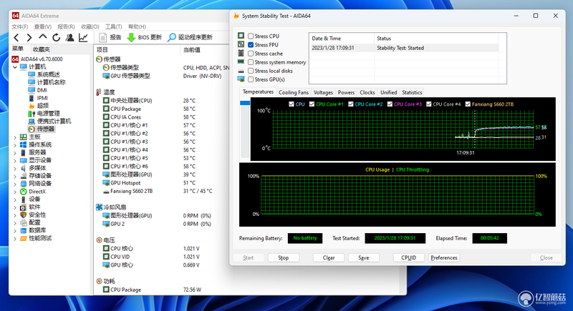Switch to Cooling Fans tab
The width and height of the screenshot is (573, 311).
294,93
